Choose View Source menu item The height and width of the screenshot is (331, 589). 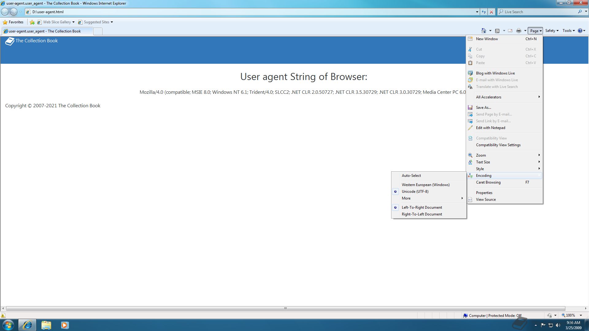[x=505, y=200]
